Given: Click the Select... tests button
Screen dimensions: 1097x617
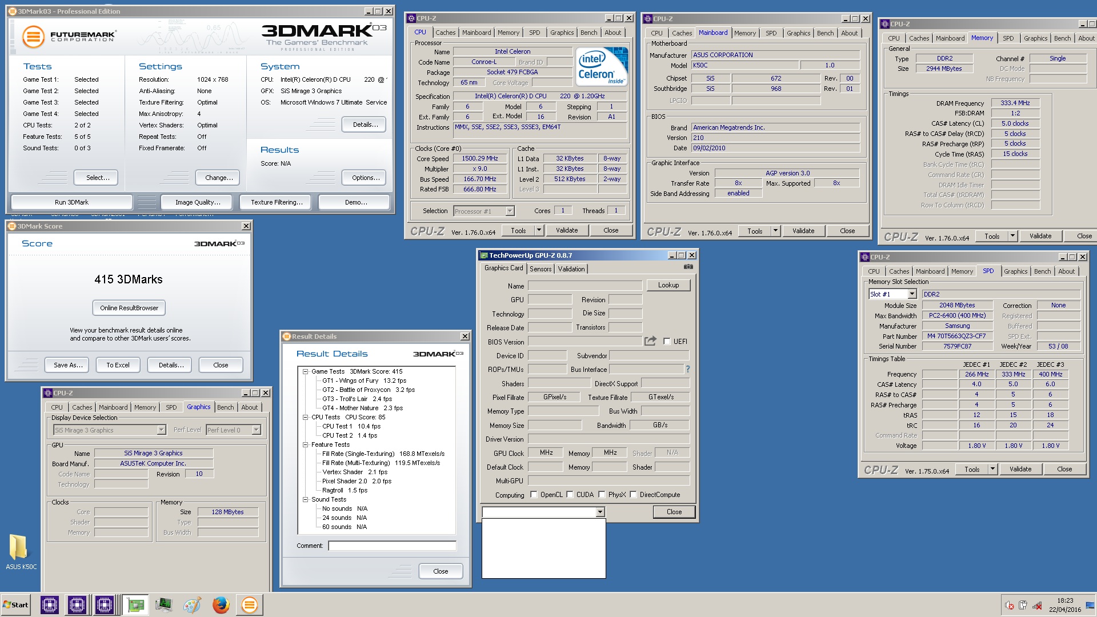Looking at the screenshot, I should pos(96,178).
